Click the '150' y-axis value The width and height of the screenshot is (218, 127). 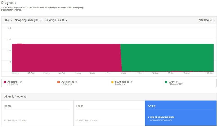pos(9,39)
